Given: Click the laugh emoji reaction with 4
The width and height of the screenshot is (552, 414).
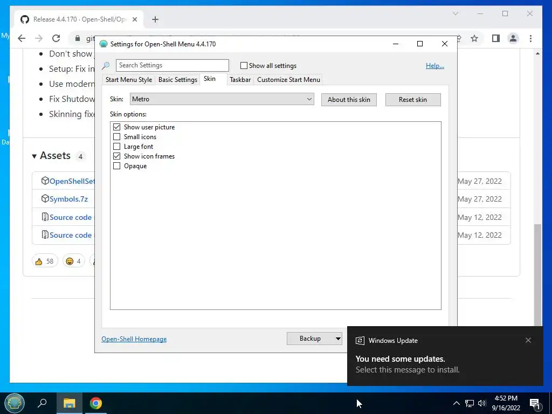Looking at the screenshot, I should point(73,261).
